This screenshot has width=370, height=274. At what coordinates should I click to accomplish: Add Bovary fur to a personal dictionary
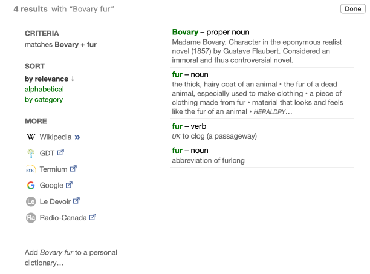point(71,258)
